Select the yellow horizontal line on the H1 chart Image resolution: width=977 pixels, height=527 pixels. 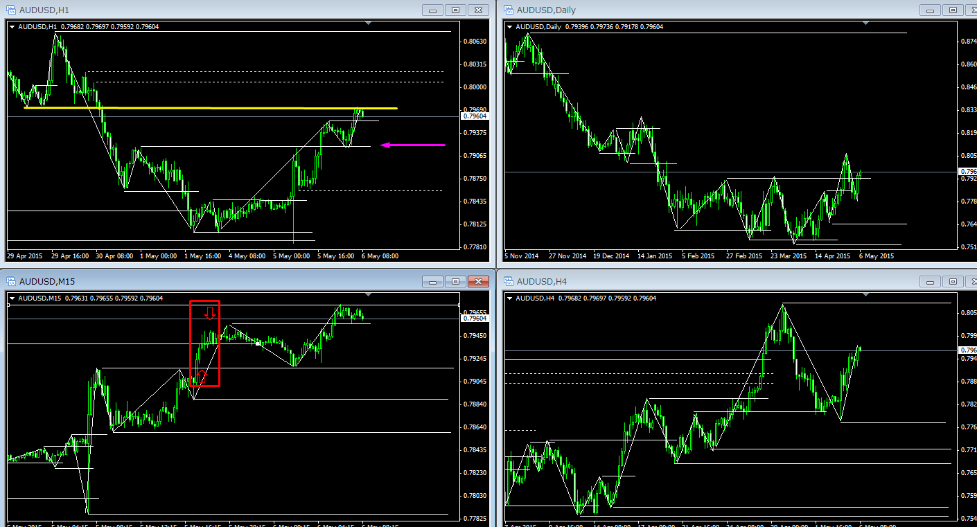pyautogui.click(x=208, y=108)
